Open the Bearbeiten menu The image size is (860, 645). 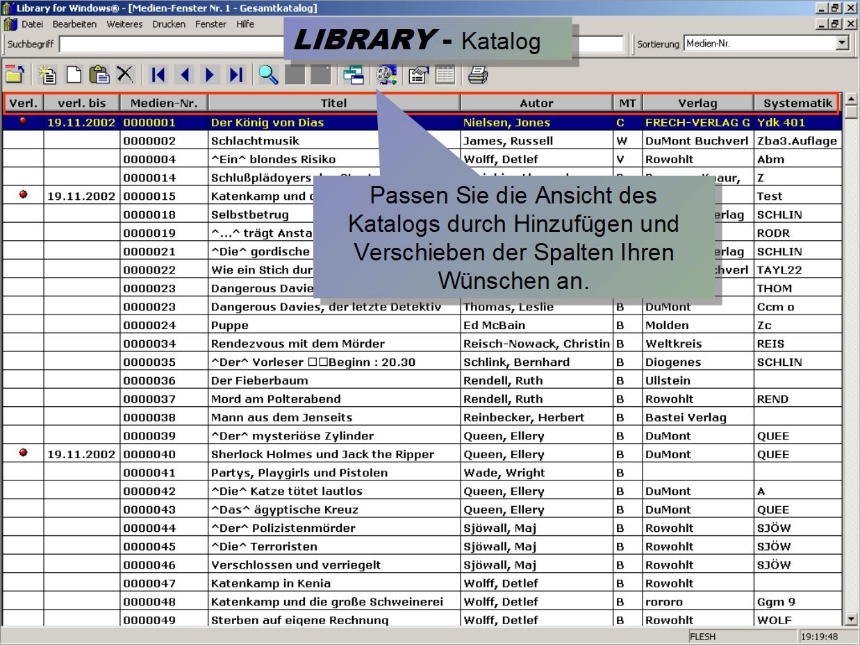pyautogui.click(x=74, y=24)
